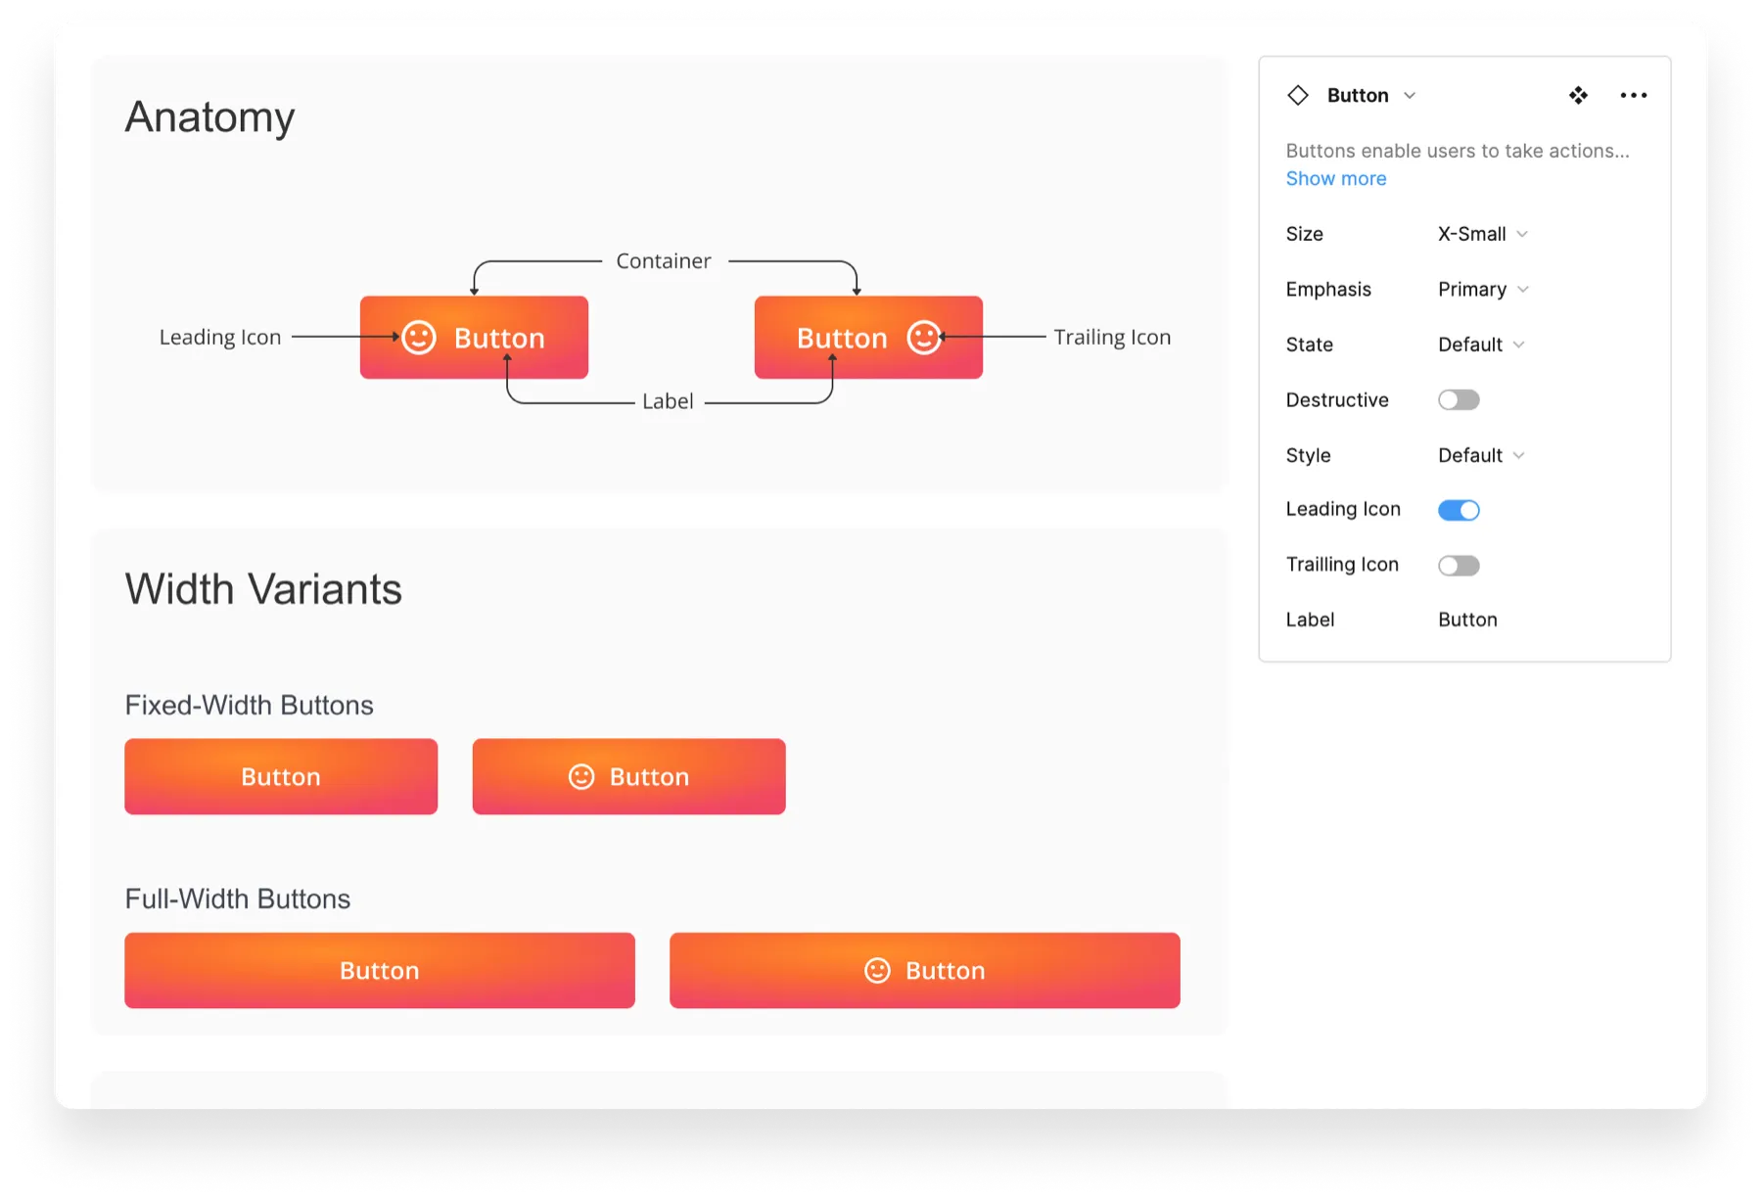Open the three-dots more options menu
The height and width of the screenshot is (1199, 1762).
[x=1633, y=95]
